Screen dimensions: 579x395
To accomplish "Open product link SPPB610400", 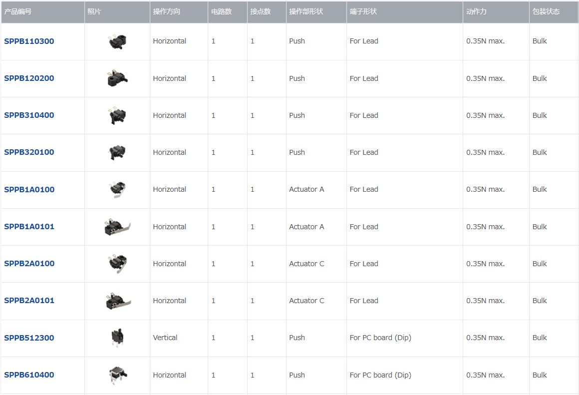I will [29, 375].
